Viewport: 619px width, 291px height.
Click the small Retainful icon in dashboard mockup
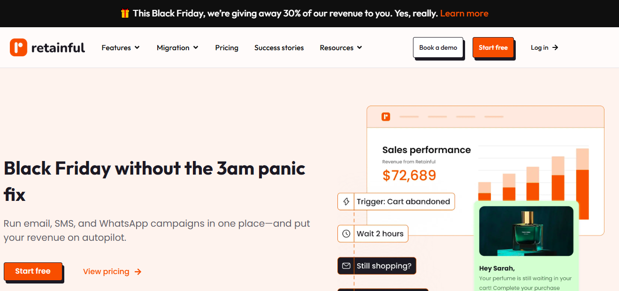386,116
